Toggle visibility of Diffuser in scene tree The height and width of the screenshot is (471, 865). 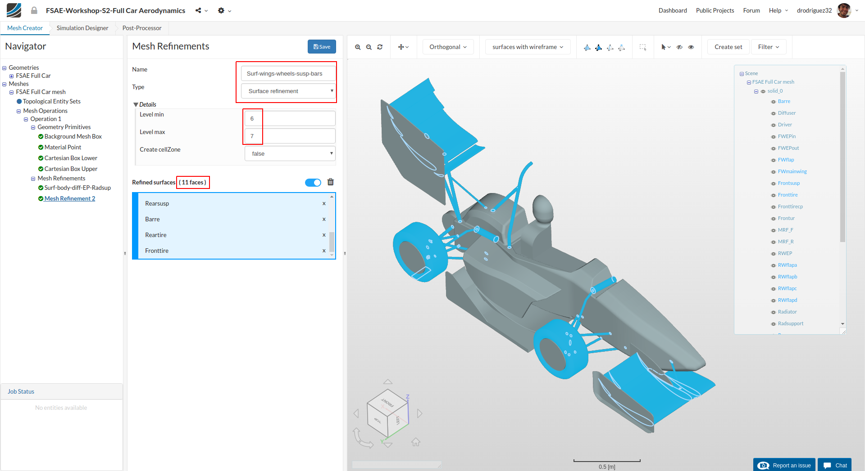pos(774,113)
